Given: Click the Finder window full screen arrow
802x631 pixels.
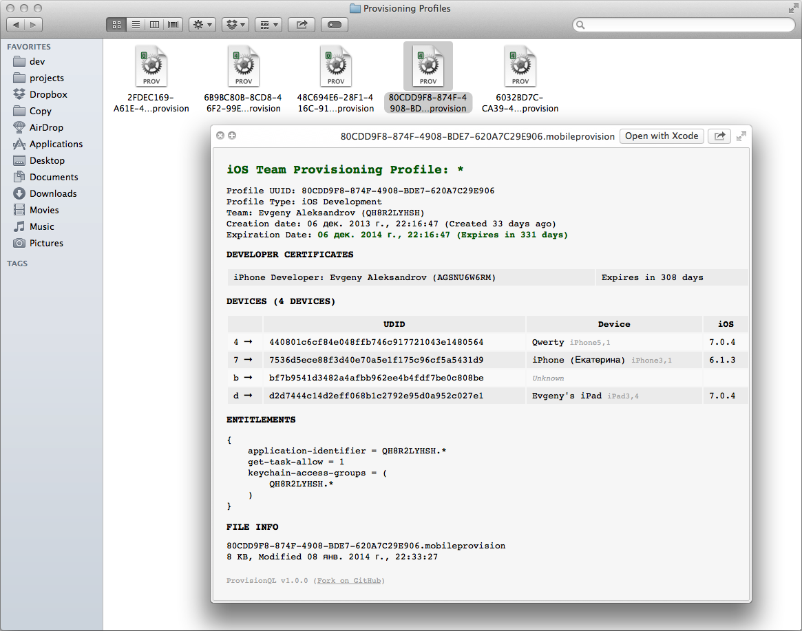Looking at the screenshot, I should coord(793,8).
